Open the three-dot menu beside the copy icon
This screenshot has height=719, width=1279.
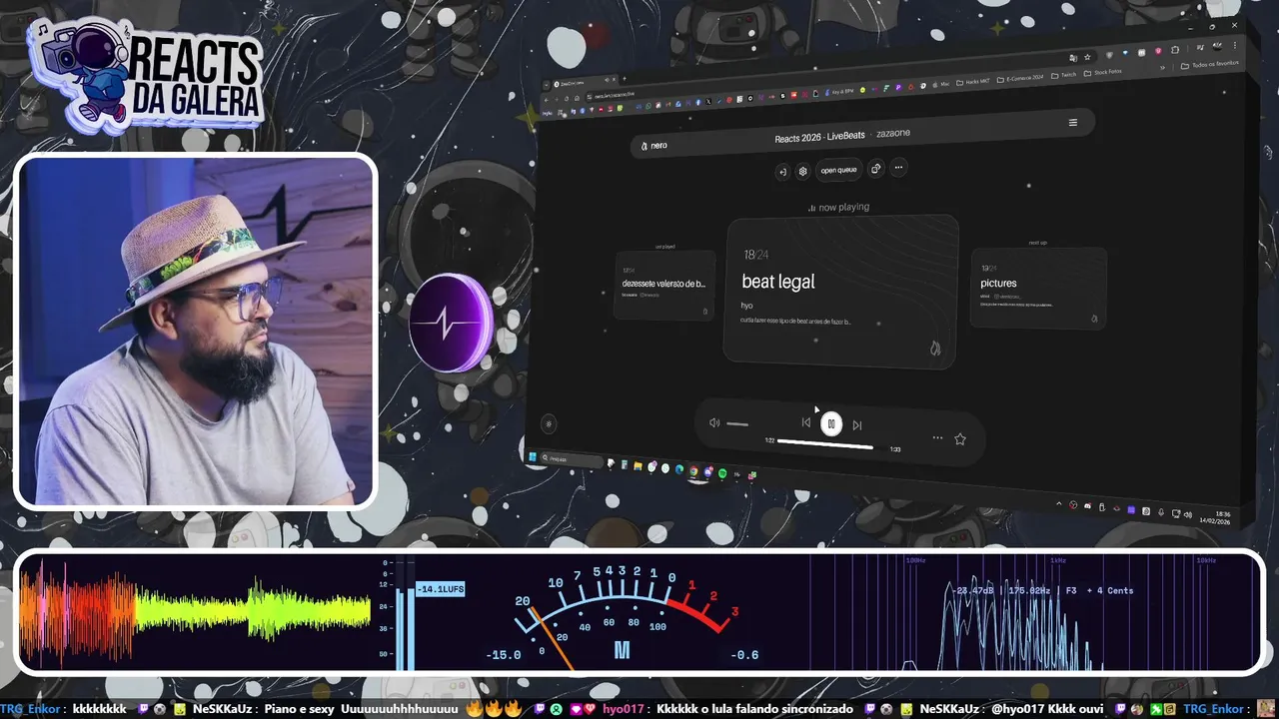[898, 168]
